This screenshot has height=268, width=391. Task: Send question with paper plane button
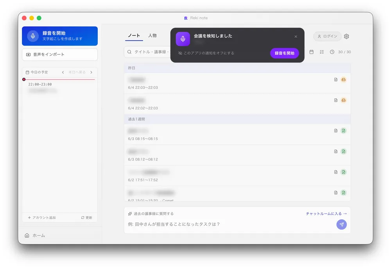pyautogui.click(x=342, y=224)
